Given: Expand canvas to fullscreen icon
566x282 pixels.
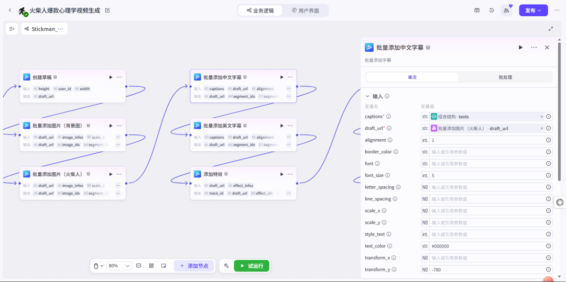Looking at the screenshot, I should click(551, 29).
